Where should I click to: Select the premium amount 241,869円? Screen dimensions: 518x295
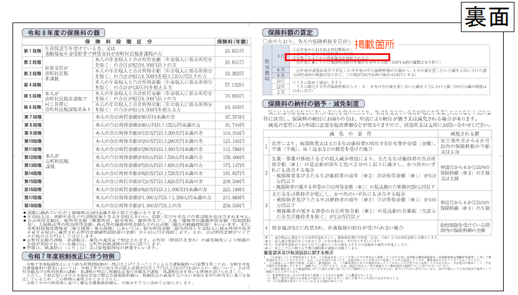233,197
